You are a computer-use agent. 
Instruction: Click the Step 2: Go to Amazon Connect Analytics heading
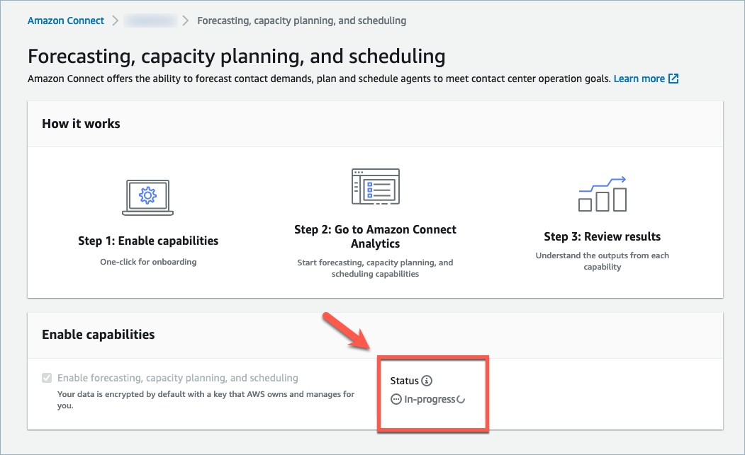pos(375,236)
